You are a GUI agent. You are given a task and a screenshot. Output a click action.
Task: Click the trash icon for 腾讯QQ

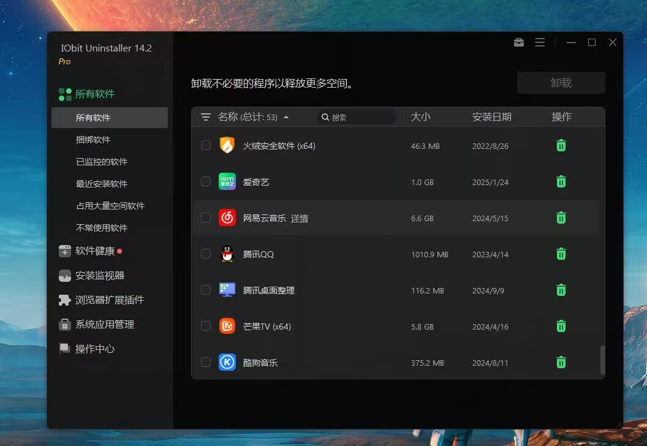pyautogui.click(x=561, y=254)
